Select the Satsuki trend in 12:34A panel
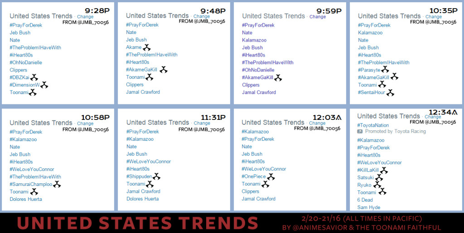The width and height of the screenshot is (464, 233). point(366,177)
